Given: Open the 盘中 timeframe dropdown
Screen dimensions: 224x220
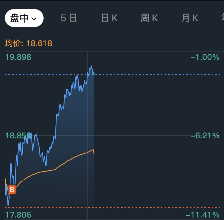Looking at the screenshot, I should click(x=24, y=18).
